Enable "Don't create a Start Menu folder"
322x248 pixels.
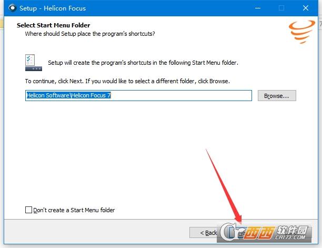28,210
